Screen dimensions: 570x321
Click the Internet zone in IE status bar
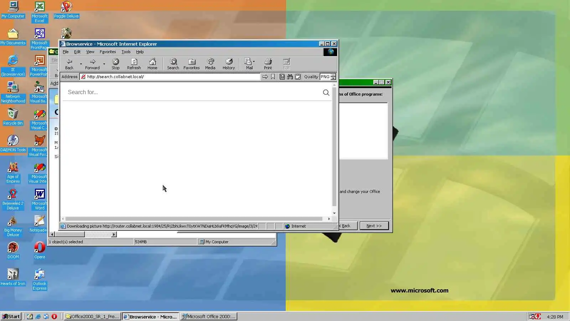point(299,226)
